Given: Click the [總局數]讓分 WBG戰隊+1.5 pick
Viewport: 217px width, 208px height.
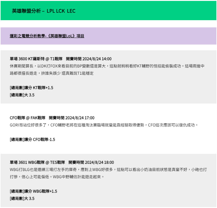Looking at the screenshot, I should [x=33, y=191].
